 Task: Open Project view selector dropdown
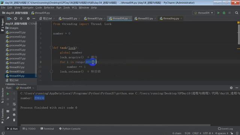pyautogui.click(x=9, y=18)
